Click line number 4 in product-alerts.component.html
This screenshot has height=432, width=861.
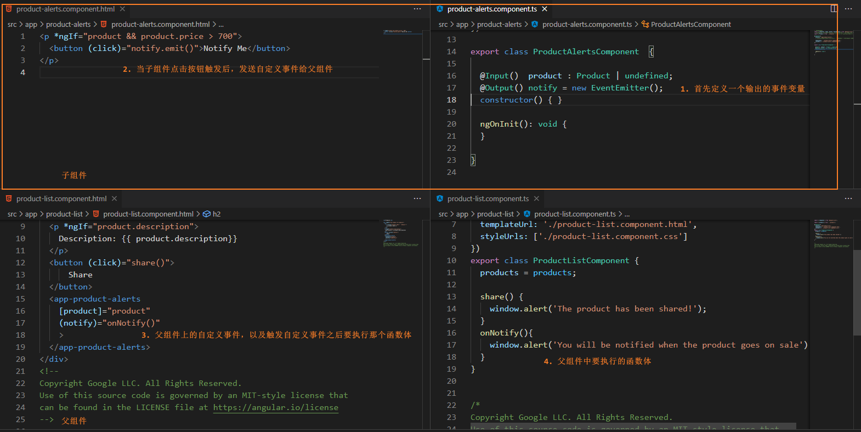click(x=22, y=72)
